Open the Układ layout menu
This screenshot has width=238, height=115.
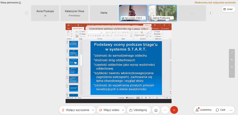(x=228, y=9)
